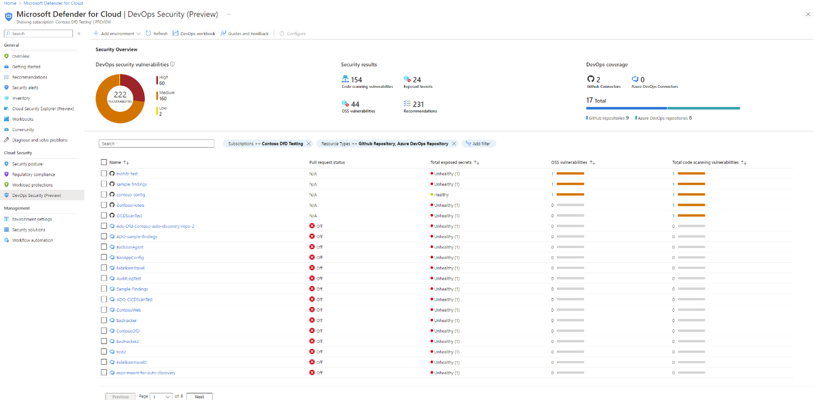Click the Environment settings icon

tap(7, 219)
